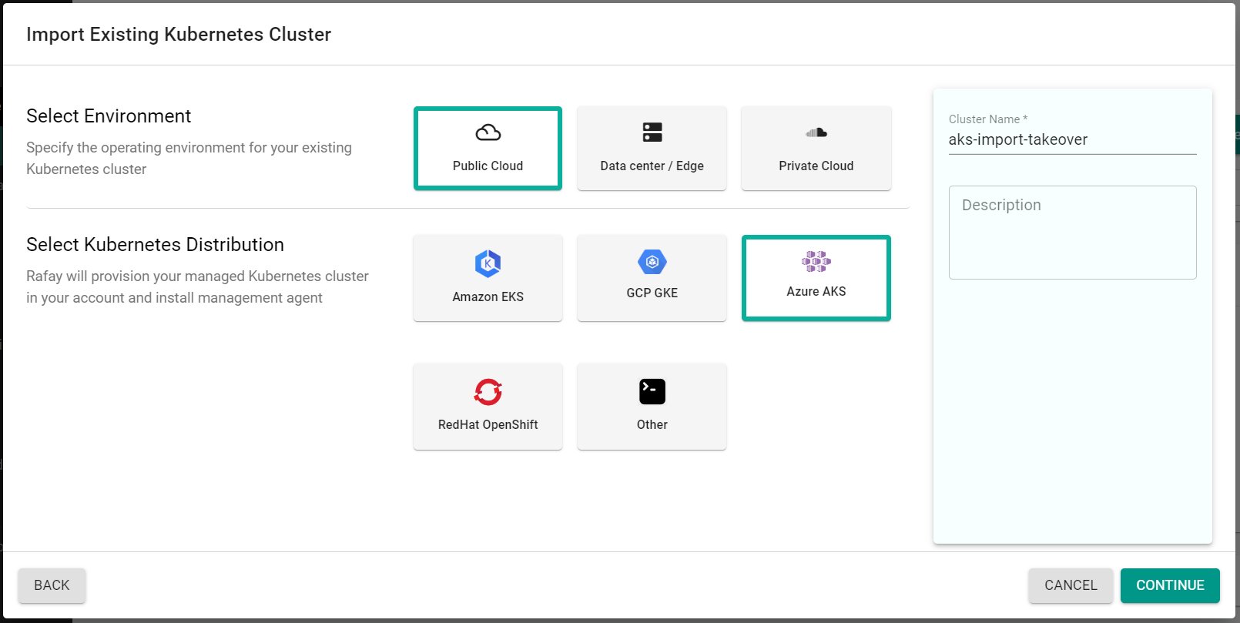The width and height of the screenshot is (1240, 623).
Task: Choose the Other distribution label
Action: (652, 424)
